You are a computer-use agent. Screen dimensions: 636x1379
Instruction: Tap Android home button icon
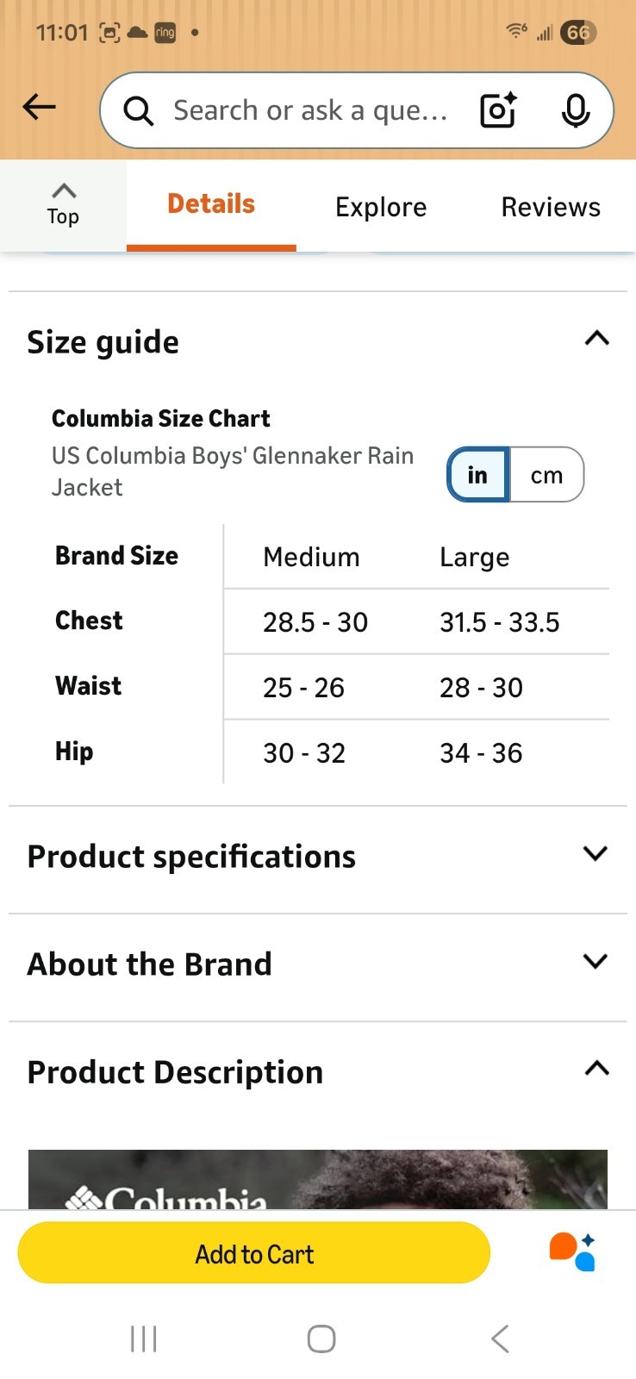pyautogui.click(x=321, y=1338)
